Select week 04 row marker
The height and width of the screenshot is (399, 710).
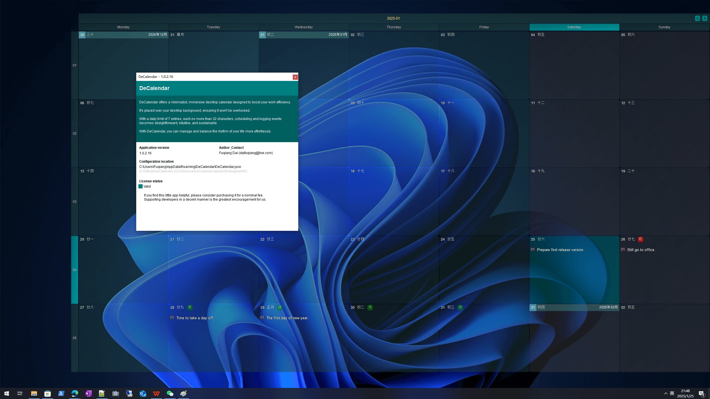74,270
